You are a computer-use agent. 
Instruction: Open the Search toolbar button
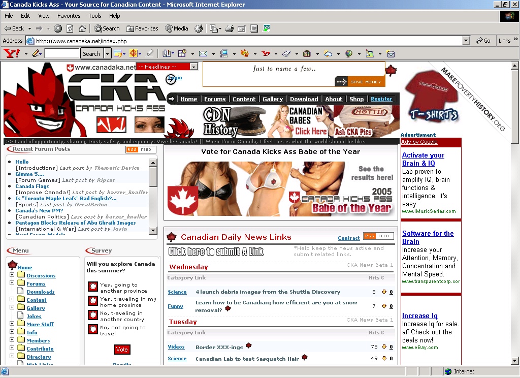tap(107, 28)
